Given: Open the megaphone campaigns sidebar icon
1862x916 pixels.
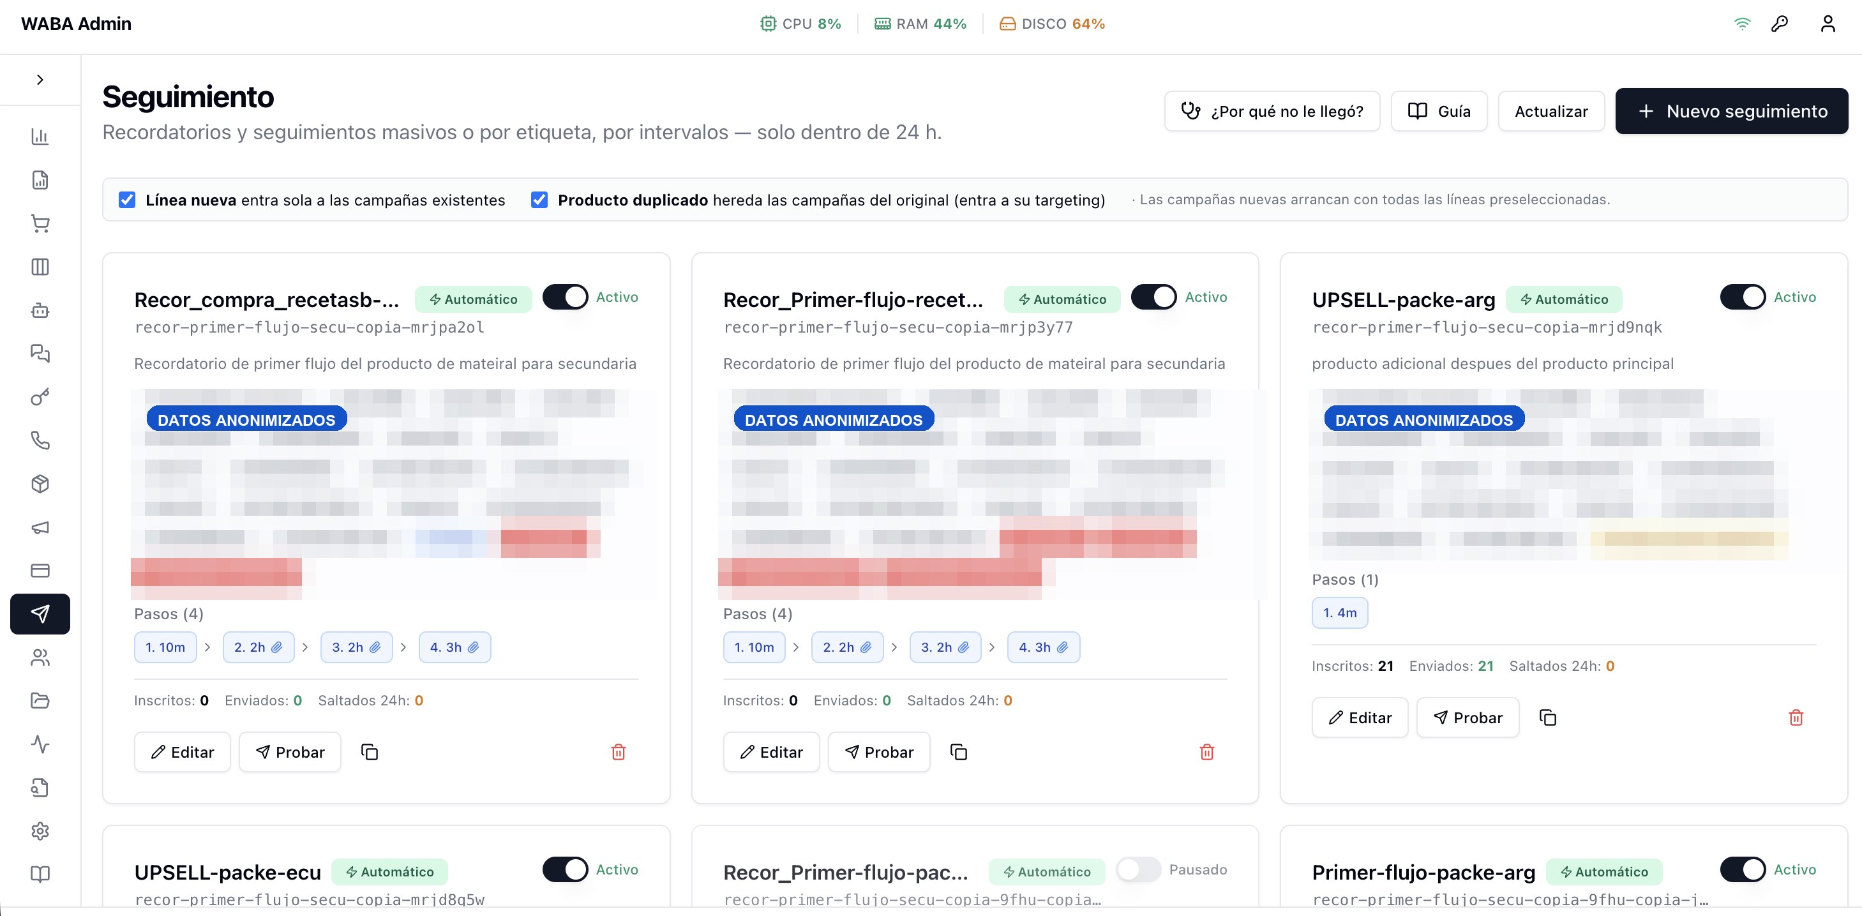Looking at the screenshot, I should click(x=40, y=527).
